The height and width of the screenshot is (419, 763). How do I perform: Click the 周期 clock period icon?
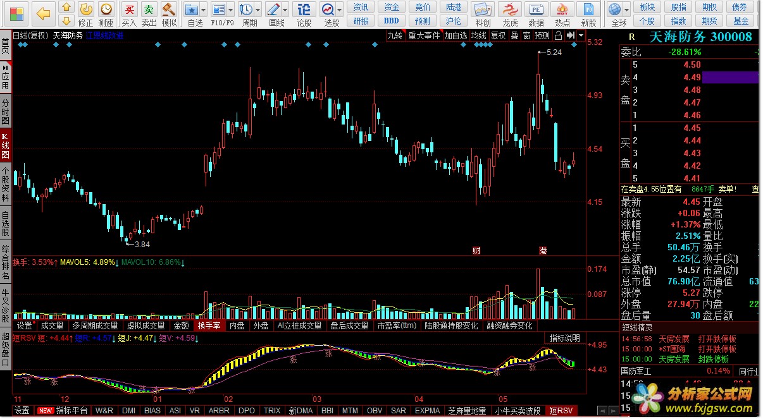coord(245,9)
